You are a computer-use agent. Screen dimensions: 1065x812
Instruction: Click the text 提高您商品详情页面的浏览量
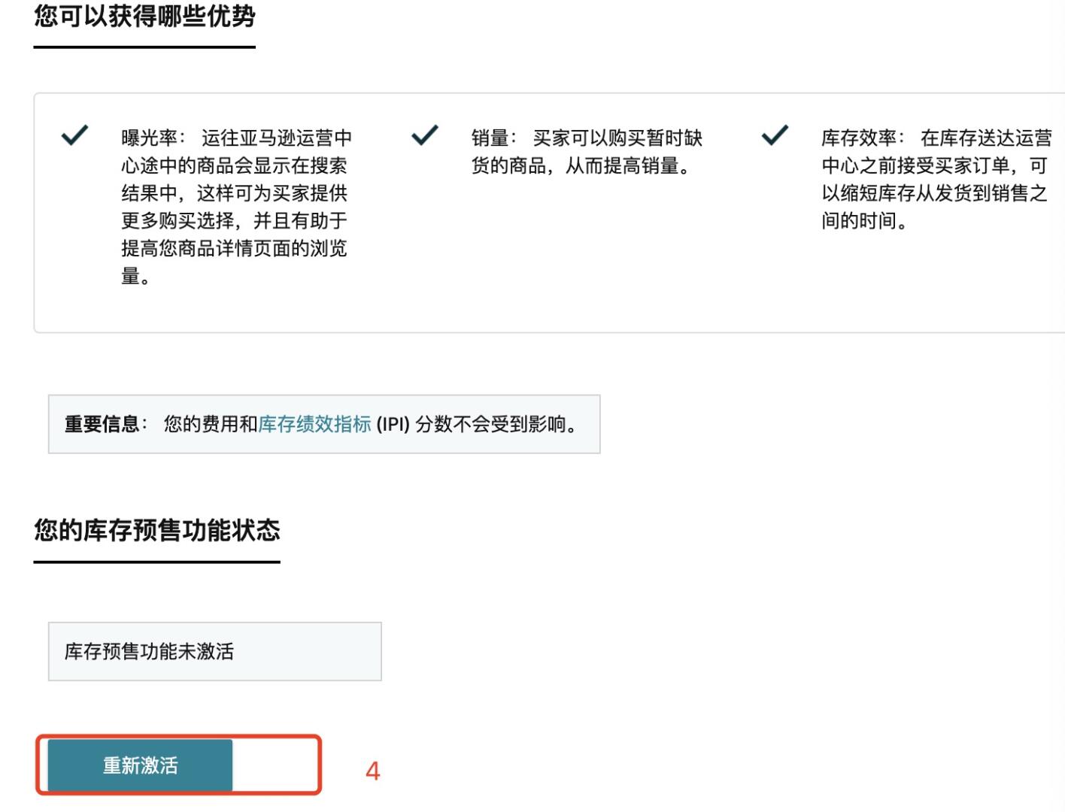[234, 262]
